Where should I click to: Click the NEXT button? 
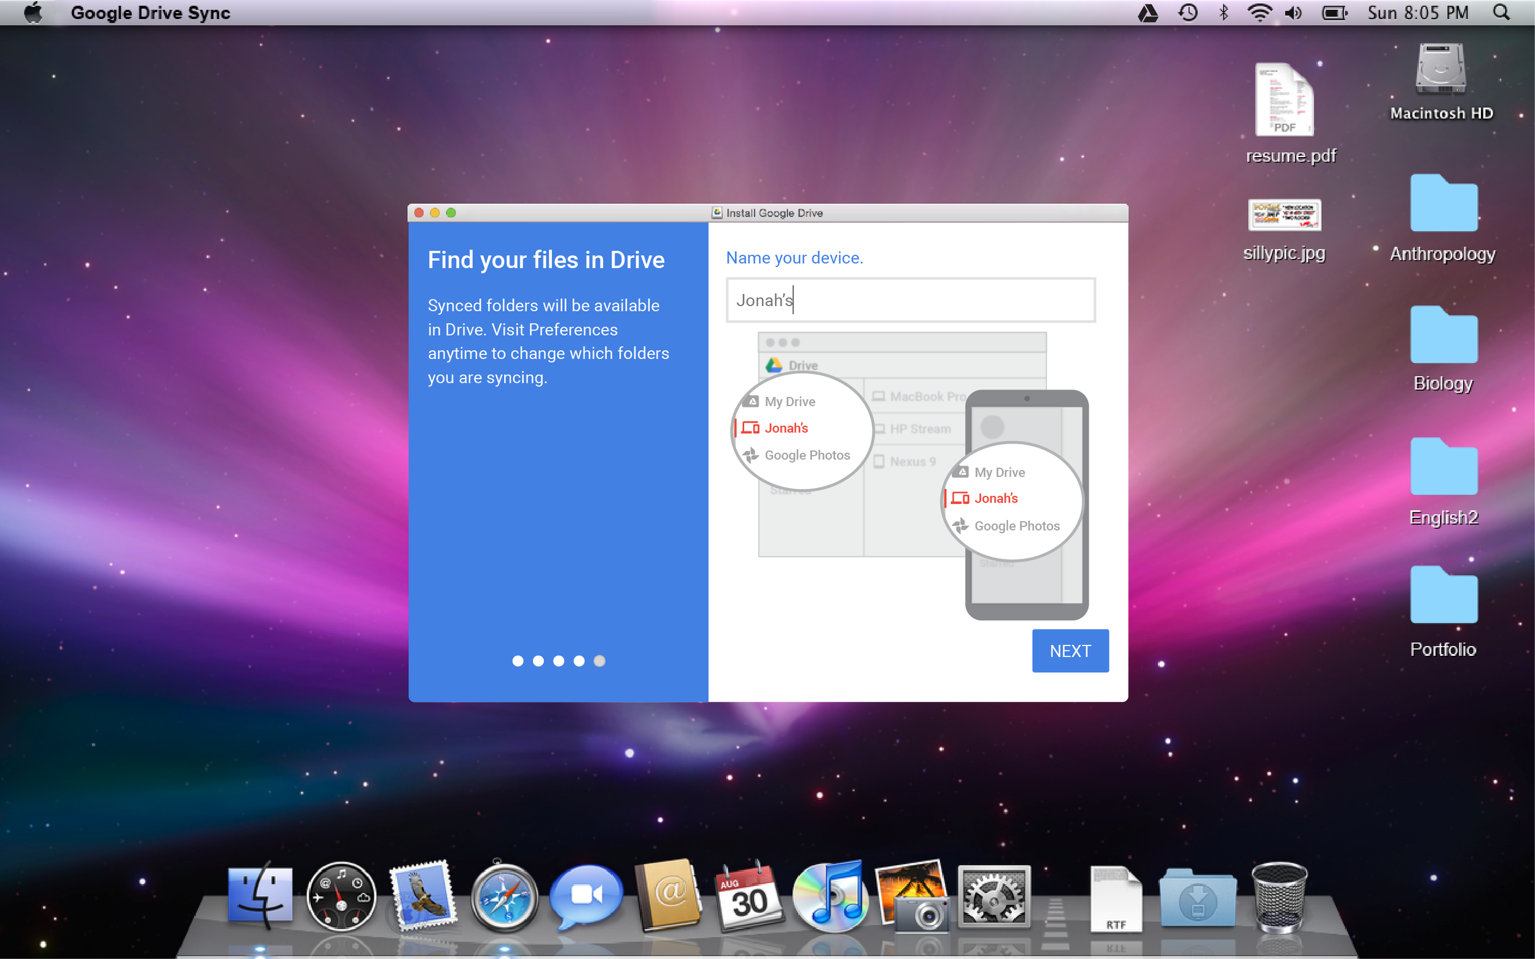[x=1070, y=651]
